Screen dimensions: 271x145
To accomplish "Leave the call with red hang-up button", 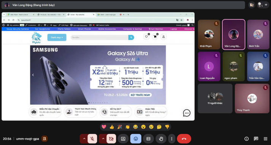I will click(x=184, y=139).
